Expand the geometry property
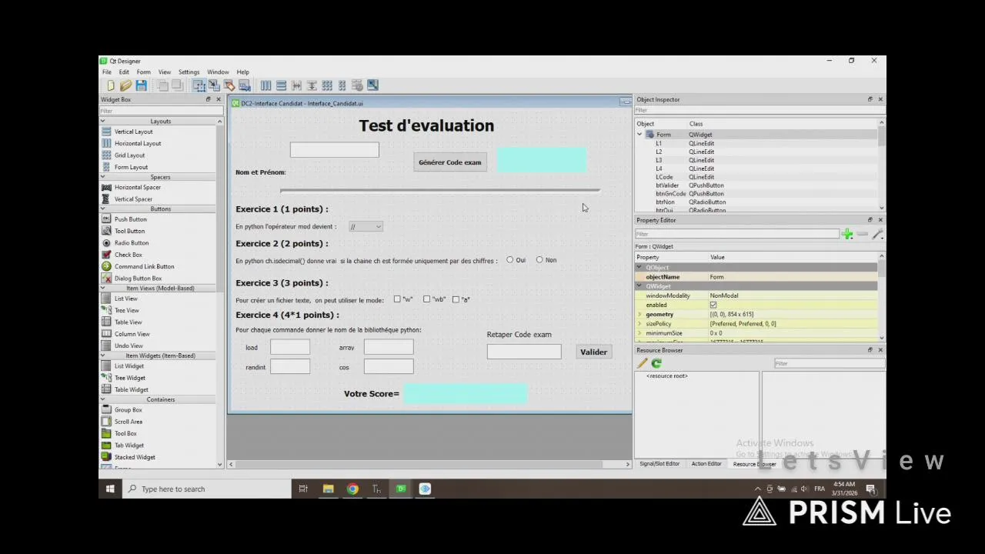 click(x=639, y=315)
